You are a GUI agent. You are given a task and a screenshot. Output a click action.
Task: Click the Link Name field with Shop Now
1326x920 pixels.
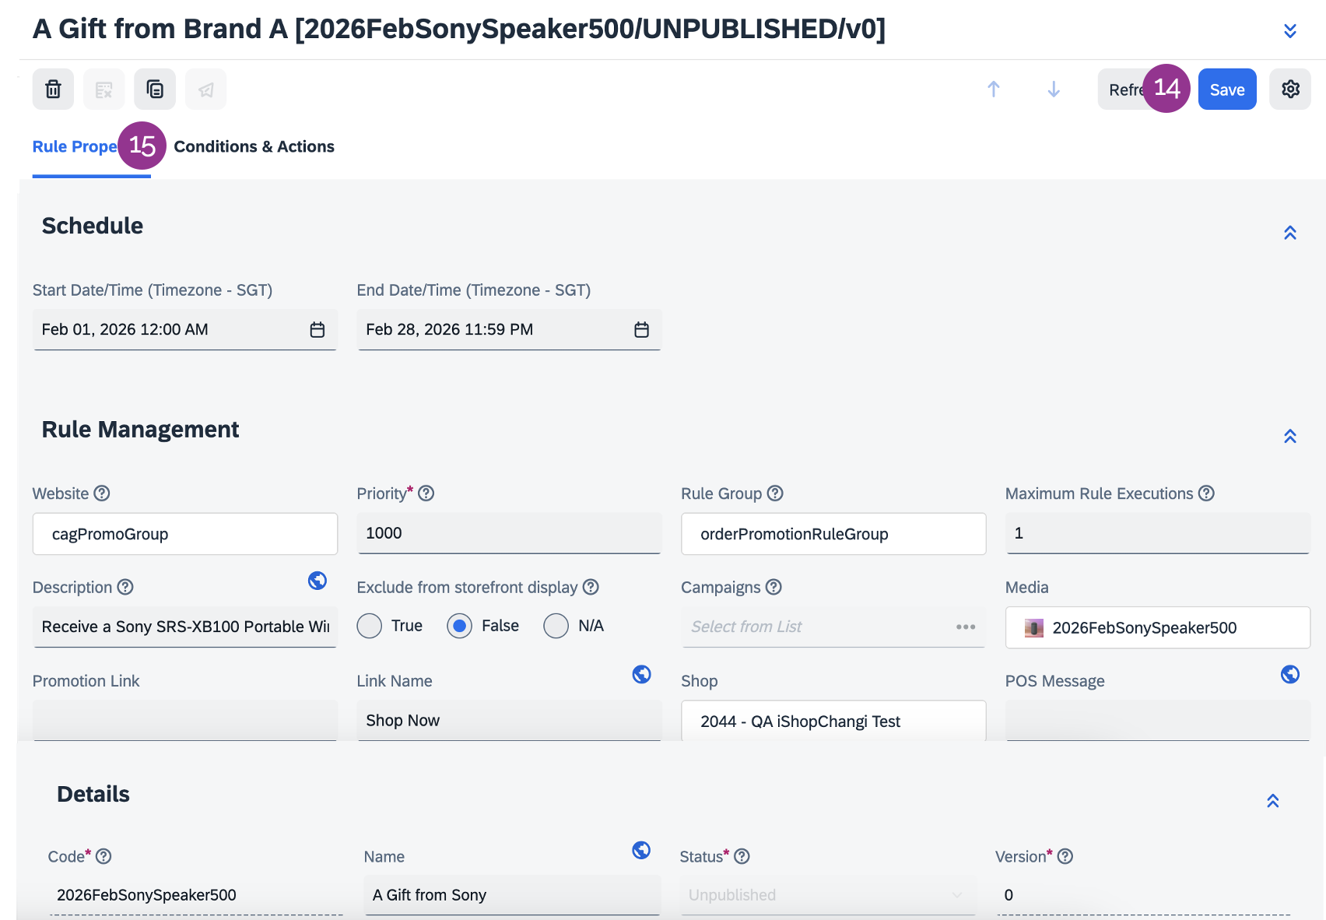pos(509,721)
